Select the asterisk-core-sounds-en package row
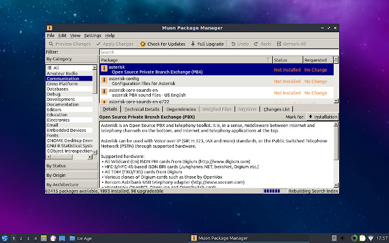The image size is (389, 243). point(216,92)
